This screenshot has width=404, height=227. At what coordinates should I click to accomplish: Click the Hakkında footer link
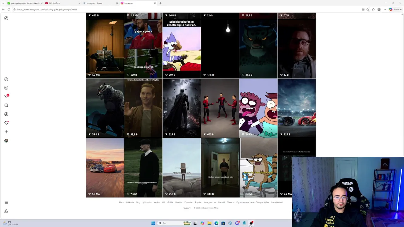130,202
